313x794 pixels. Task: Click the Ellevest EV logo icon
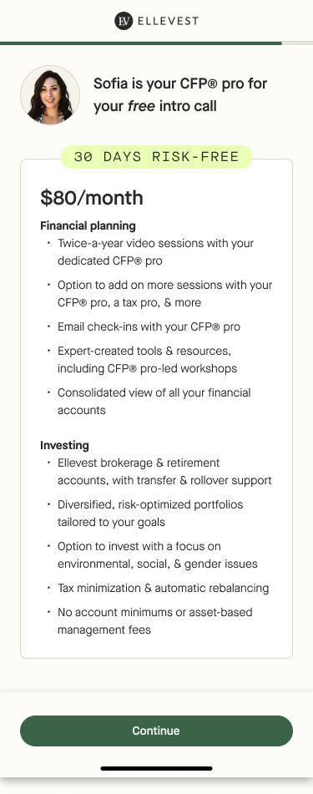[124, 21]
